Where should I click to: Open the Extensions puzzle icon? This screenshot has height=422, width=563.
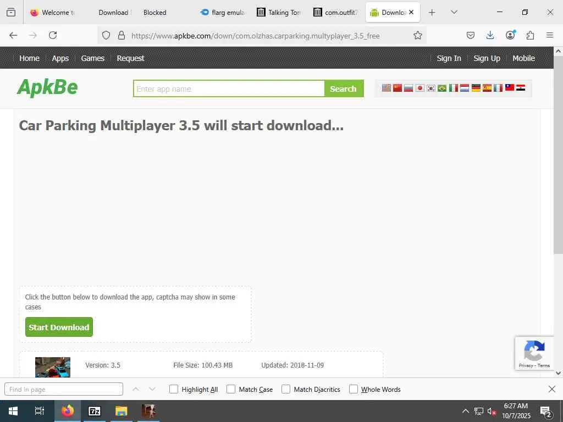pyautogui.click(x=530, y=35)
